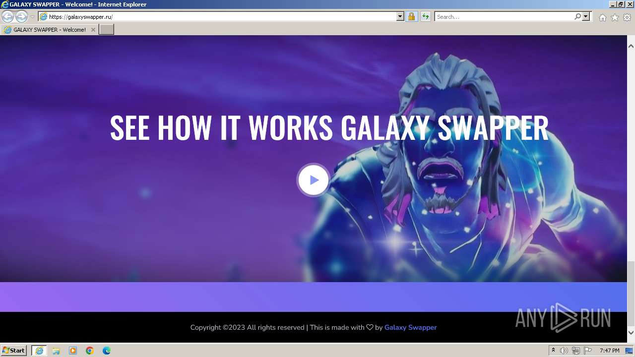Minimize the Internet Explorer window
The width and height of the screenshot is (635, 357).
[x=613, y=4]
